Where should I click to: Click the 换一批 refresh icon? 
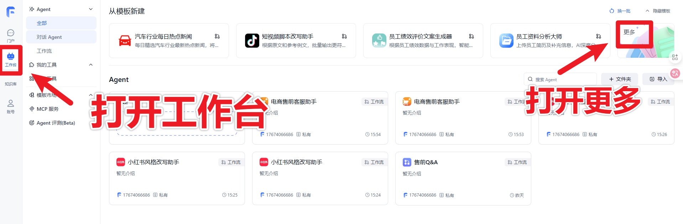point(612,11)
